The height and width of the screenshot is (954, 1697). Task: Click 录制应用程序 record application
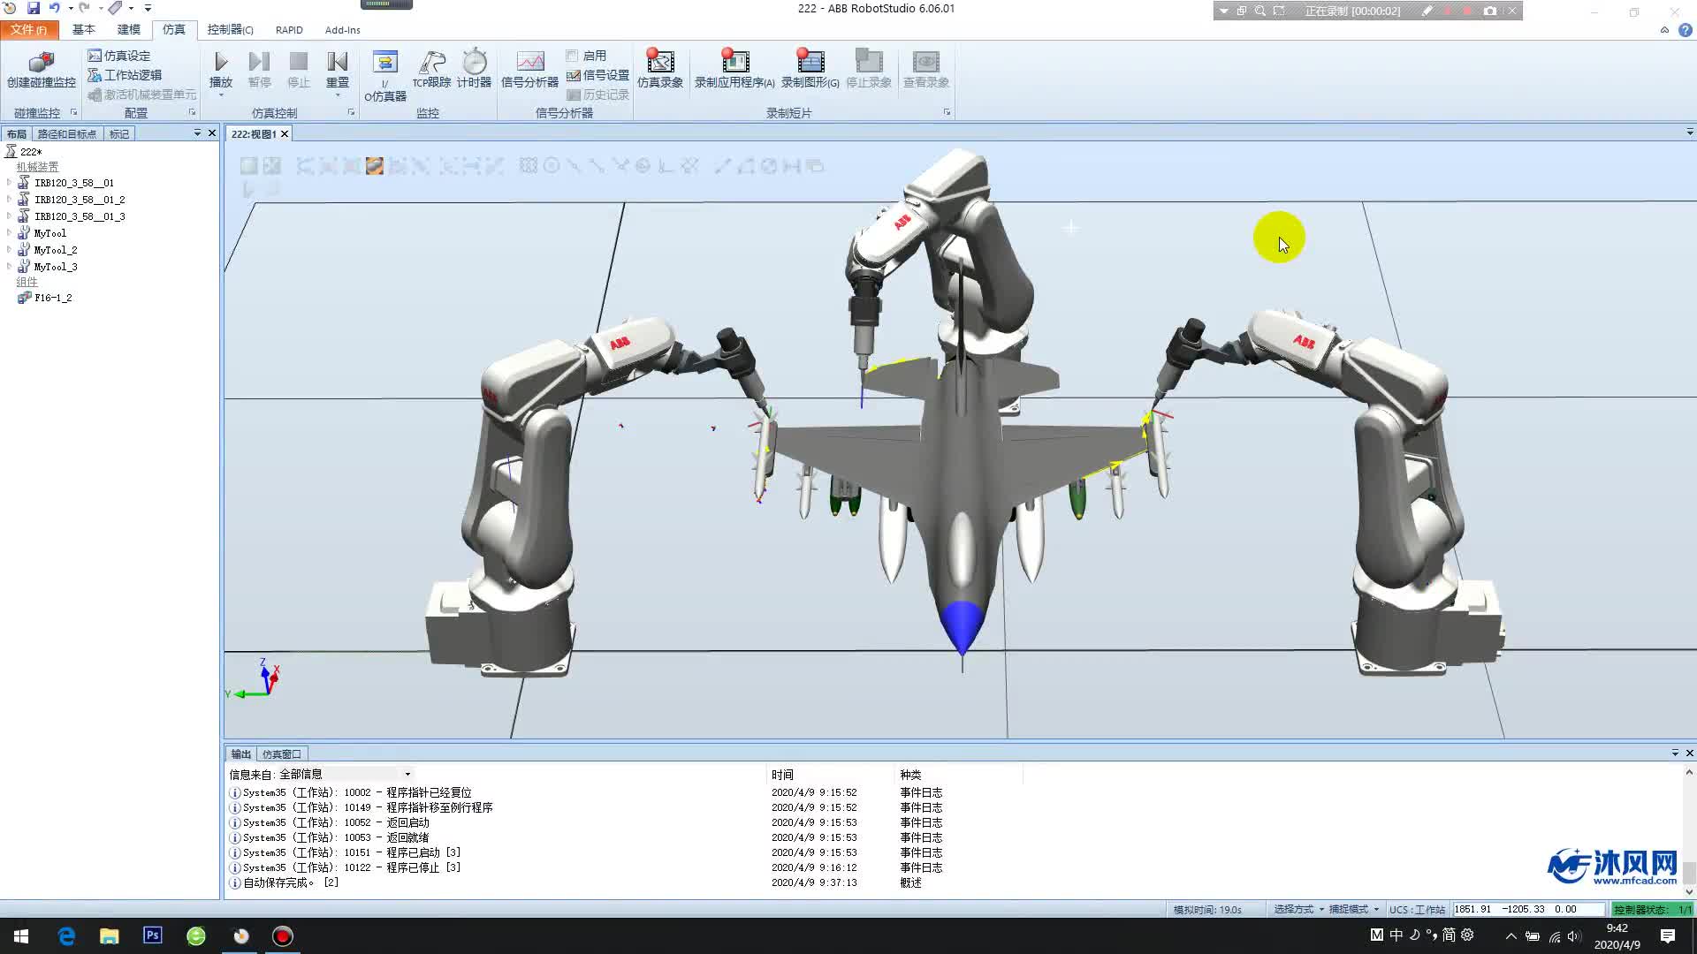click(734, 69)
